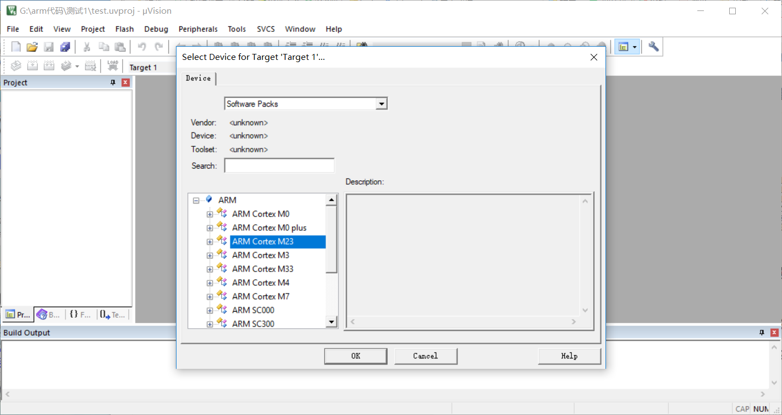
Task: Open the Help menu
Action: coord(334,29)
